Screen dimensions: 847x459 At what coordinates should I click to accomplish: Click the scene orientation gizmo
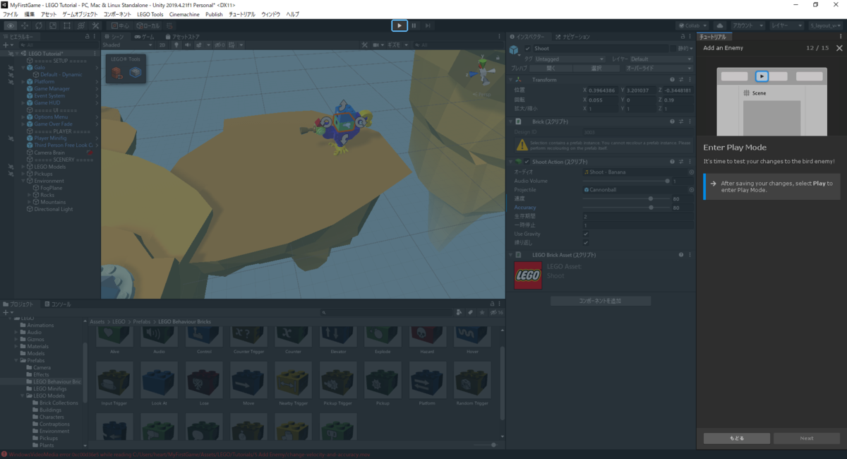481,73
